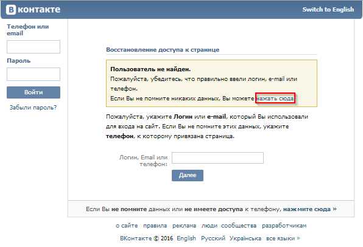Focus the Телефон или email sidebar field
The image size is (363, 247).
pos(33,47)
